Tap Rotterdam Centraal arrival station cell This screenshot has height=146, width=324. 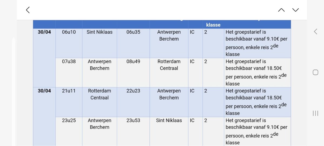point(169,65)
